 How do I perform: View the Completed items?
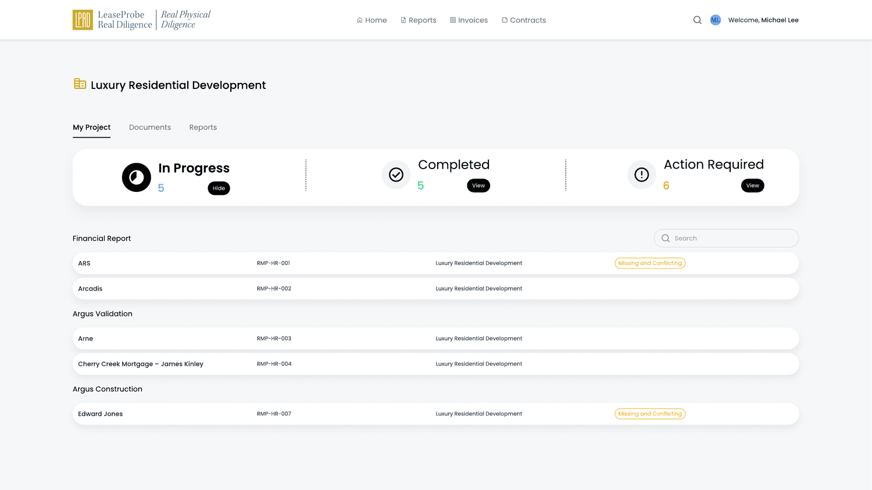click(478, 185)
